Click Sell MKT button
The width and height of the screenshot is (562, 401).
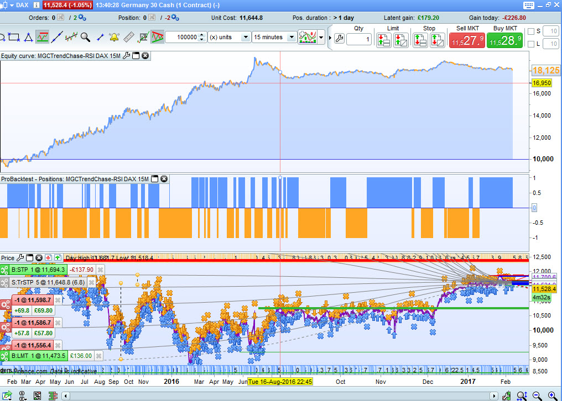(x=466, y=40)
